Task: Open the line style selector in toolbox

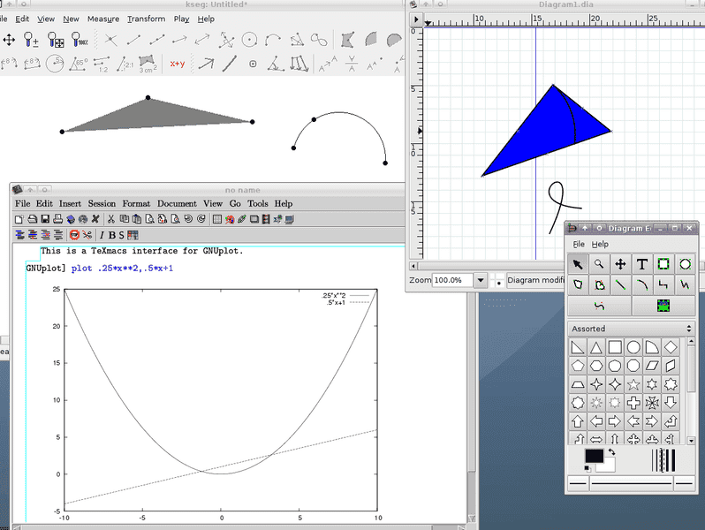Action: pyautogui.click(x=633, y=483)
